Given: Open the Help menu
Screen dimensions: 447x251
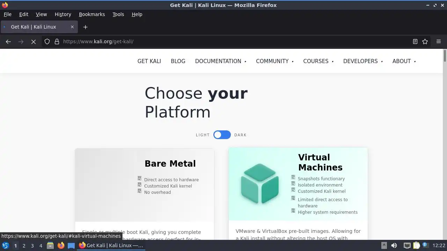Looking at the screenshot, I should pos(137,14).
